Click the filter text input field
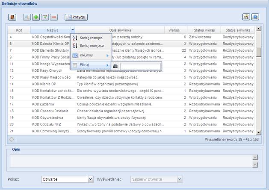269x190 pixels. point(140,66)
